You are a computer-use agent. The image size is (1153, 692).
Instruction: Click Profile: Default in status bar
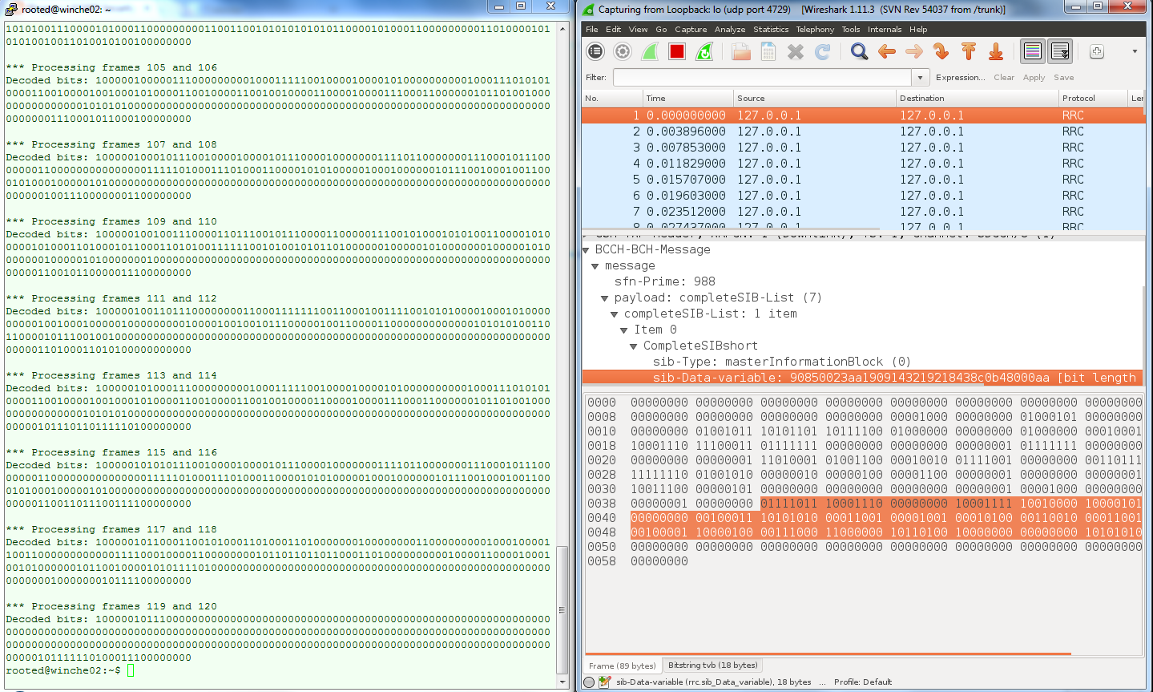point(863,682)
